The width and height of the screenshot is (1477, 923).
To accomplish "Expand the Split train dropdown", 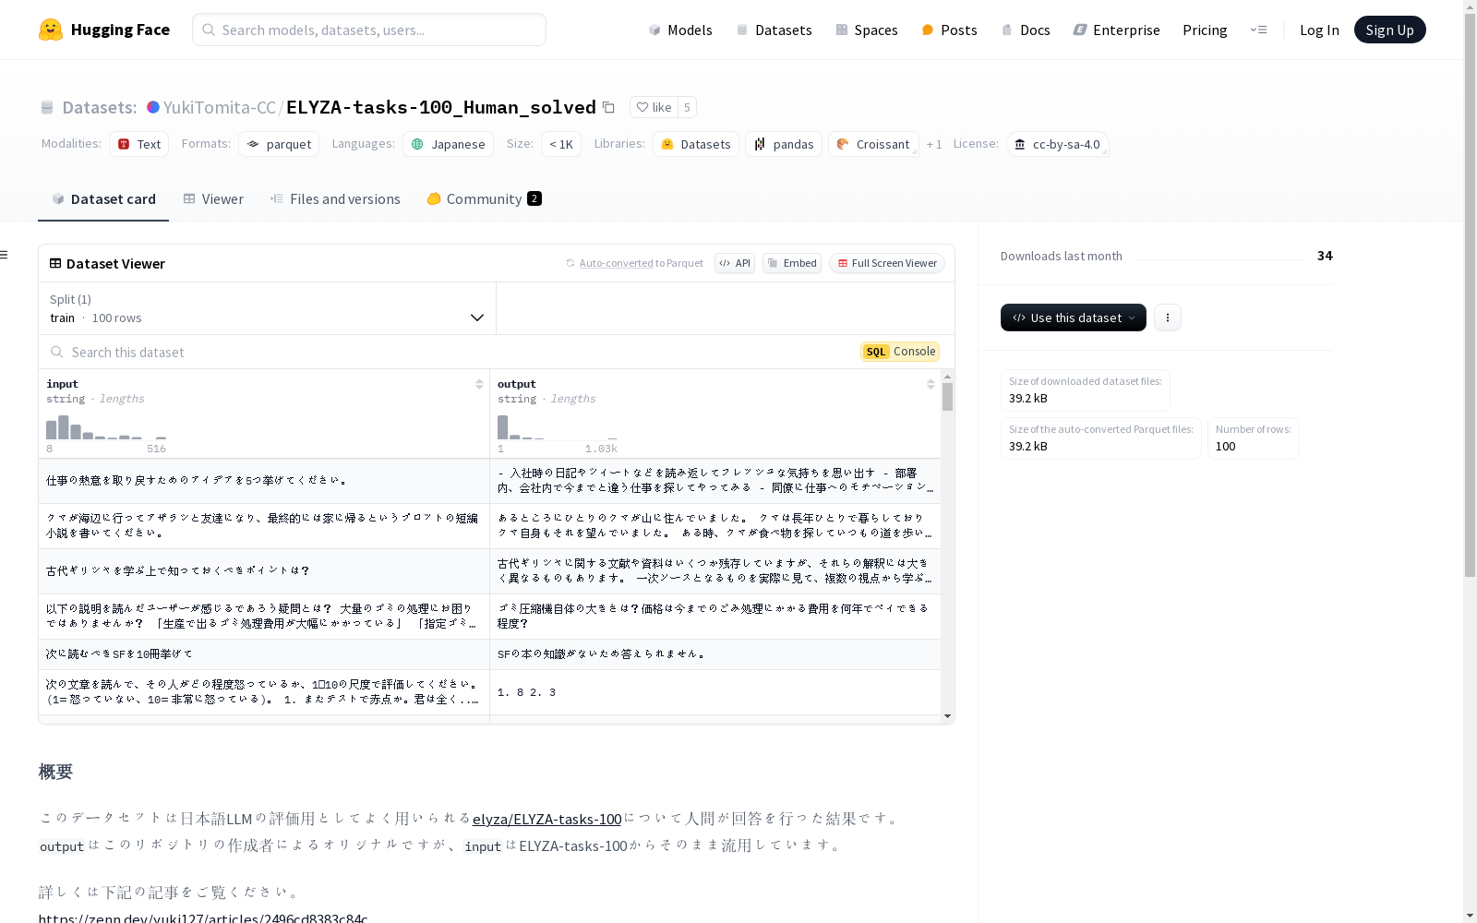I will click(x=268, y=308).
